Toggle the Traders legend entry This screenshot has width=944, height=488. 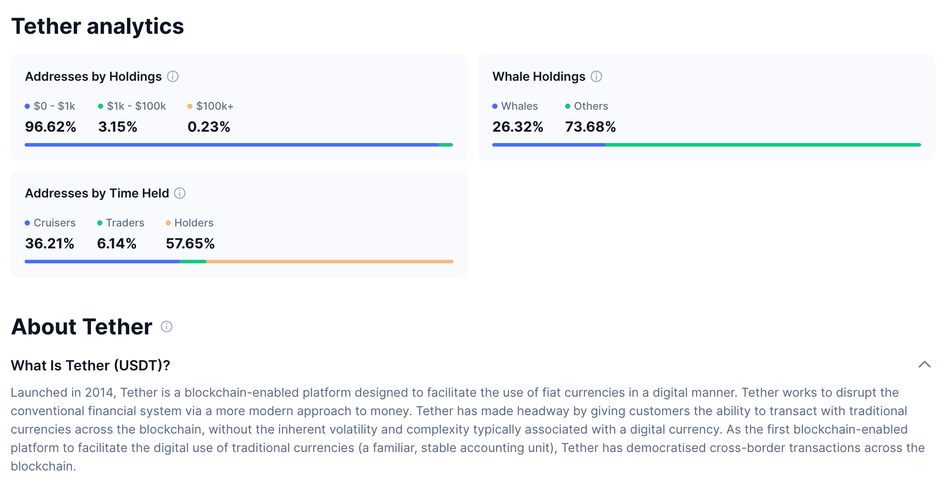(x=121, y=223)
